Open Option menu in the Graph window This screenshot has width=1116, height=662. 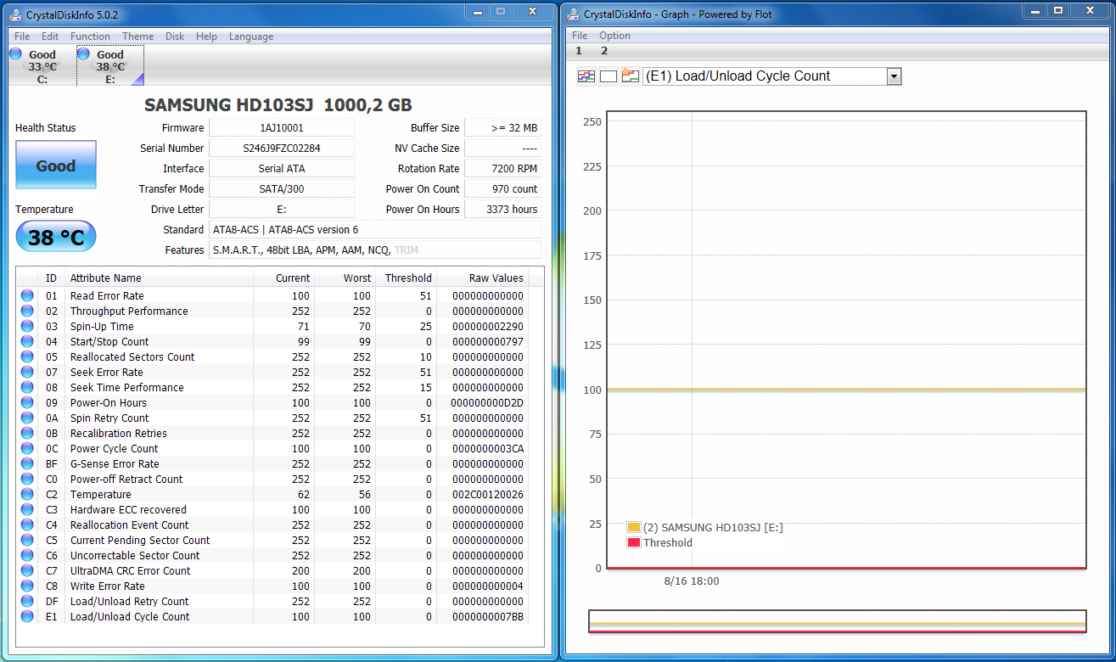pyautogui.click(x=614, y=36)
